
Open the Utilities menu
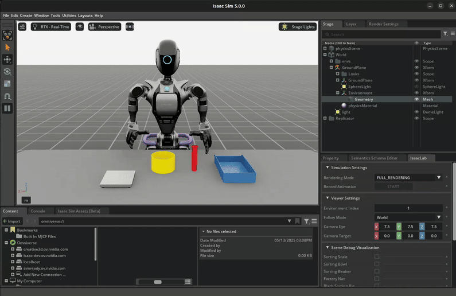tap(69, 15)
